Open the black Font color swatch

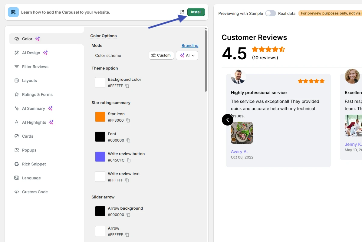[x=100, y=137]
